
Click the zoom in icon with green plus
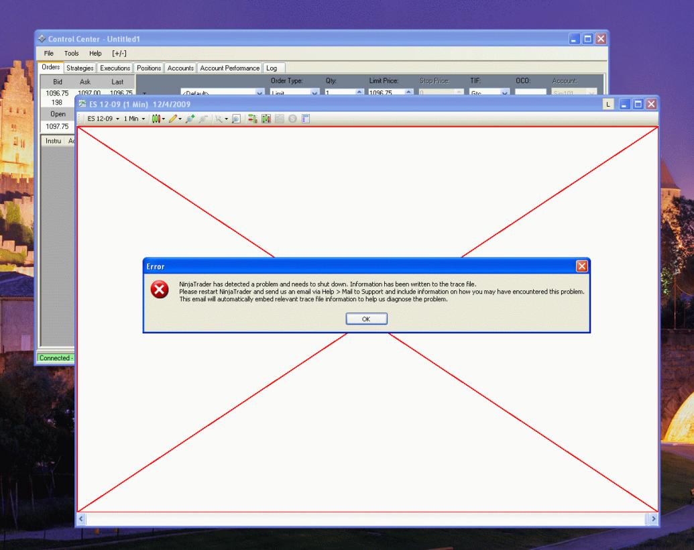point(190,119)
